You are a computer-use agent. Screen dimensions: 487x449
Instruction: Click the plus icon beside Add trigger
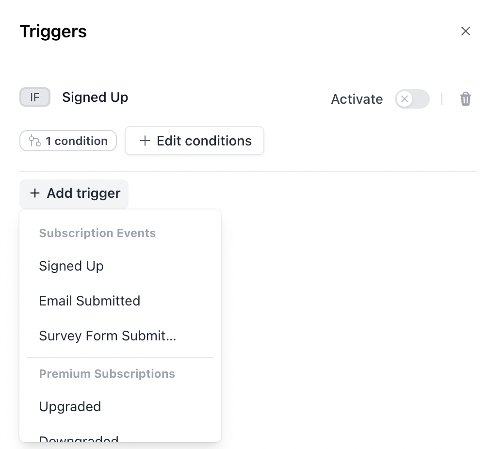pyautogui.click(x=35, y=193)
